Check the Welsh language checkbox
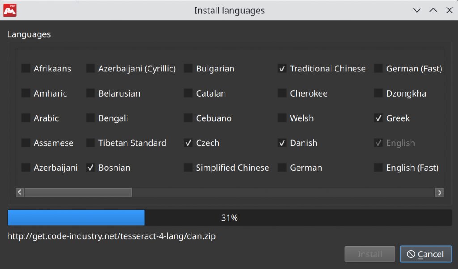The image size is (458, 269). click(282, 118)
